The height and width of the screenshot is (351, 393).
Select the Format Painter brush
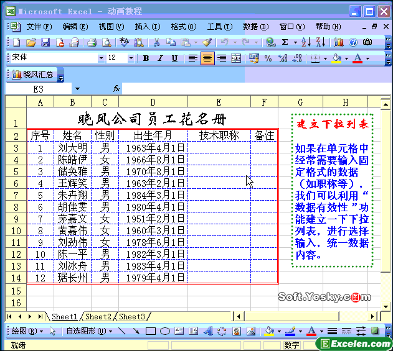tap(207, 42)
